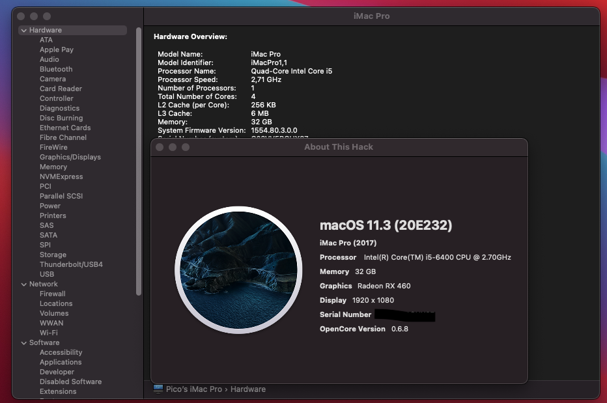Select Extensions in the sidebar

58,391
